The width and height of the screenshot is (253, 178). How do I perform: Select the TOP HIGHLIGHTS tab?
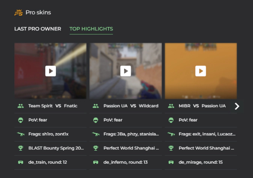pos(91,29)
